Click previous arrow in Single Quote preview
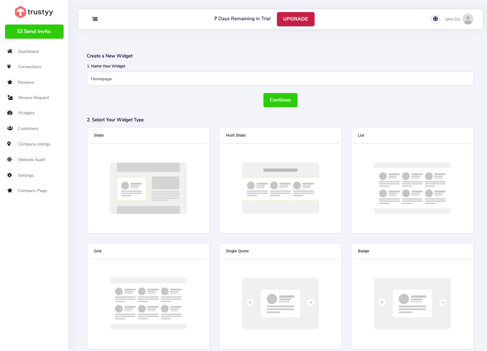The height and width of the screenshot is (351, 487). 250,302
